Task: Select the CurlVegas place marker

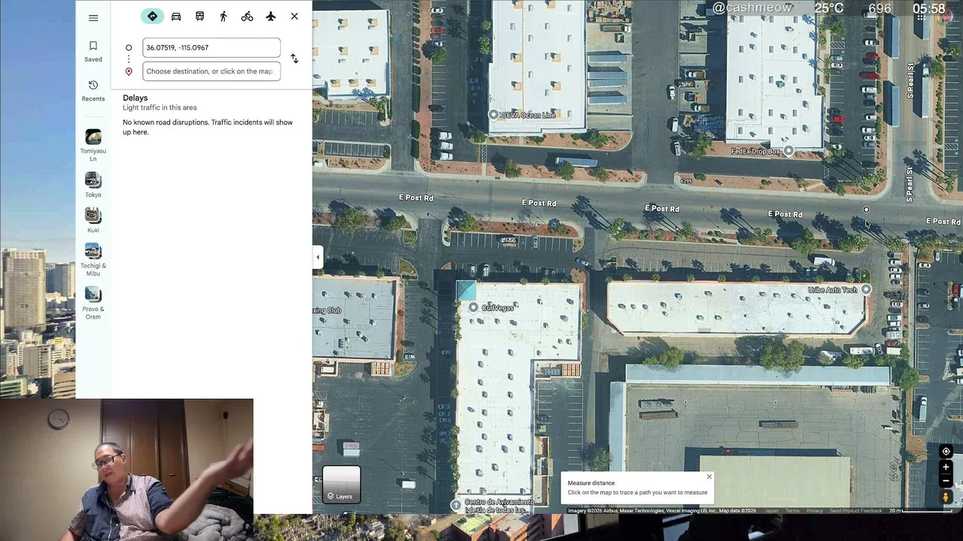Action: (x=473, y=307)
